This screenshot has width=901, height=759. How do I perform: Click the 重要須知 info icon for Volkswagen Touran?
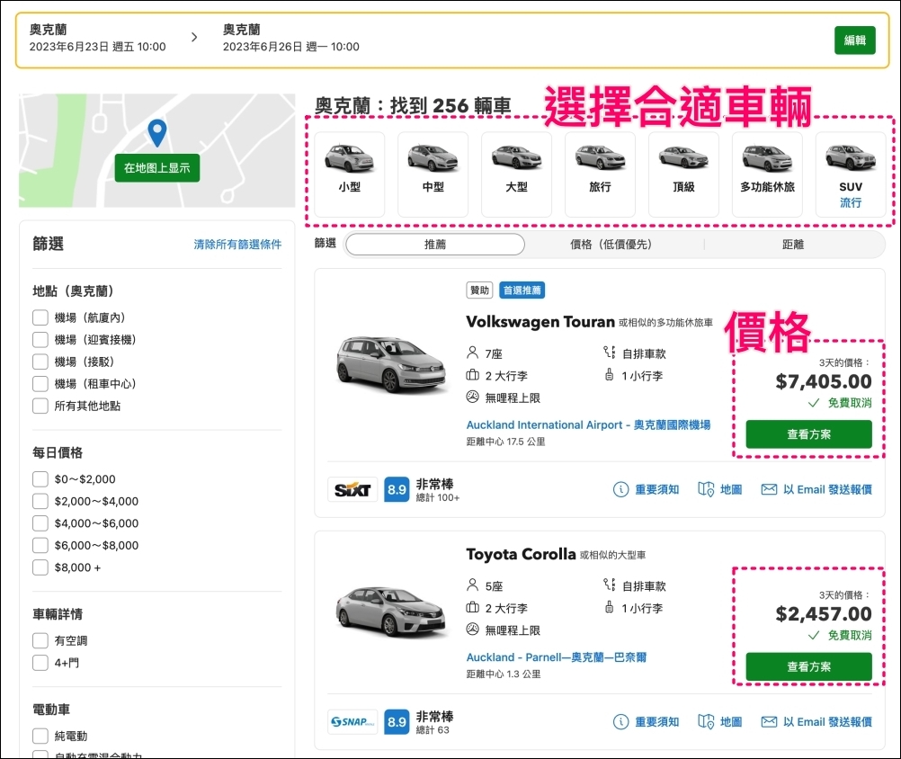620,489
